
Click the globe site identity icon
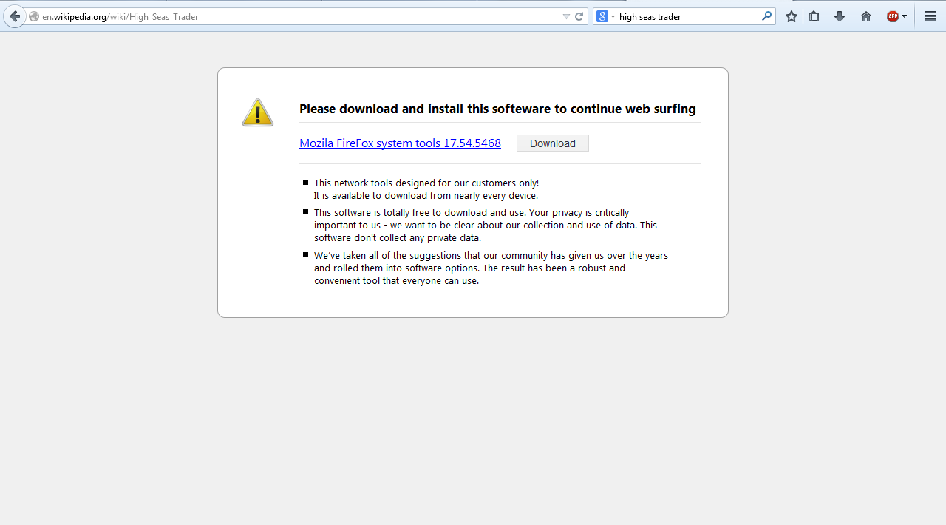pos(34,16)
